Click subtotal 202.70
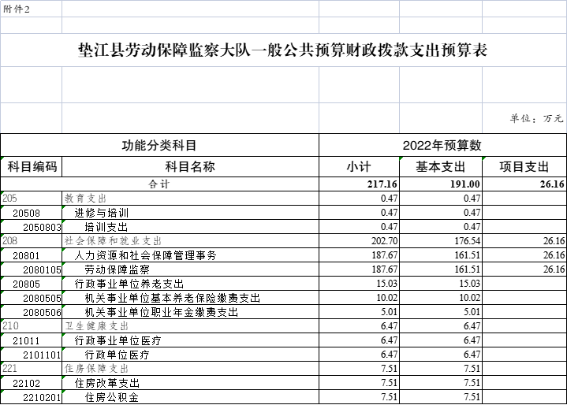 click(x=359, y=240)
